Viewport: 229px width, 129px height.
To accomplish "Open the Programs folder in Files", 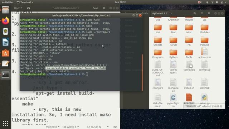I will [x=158, y=54].
